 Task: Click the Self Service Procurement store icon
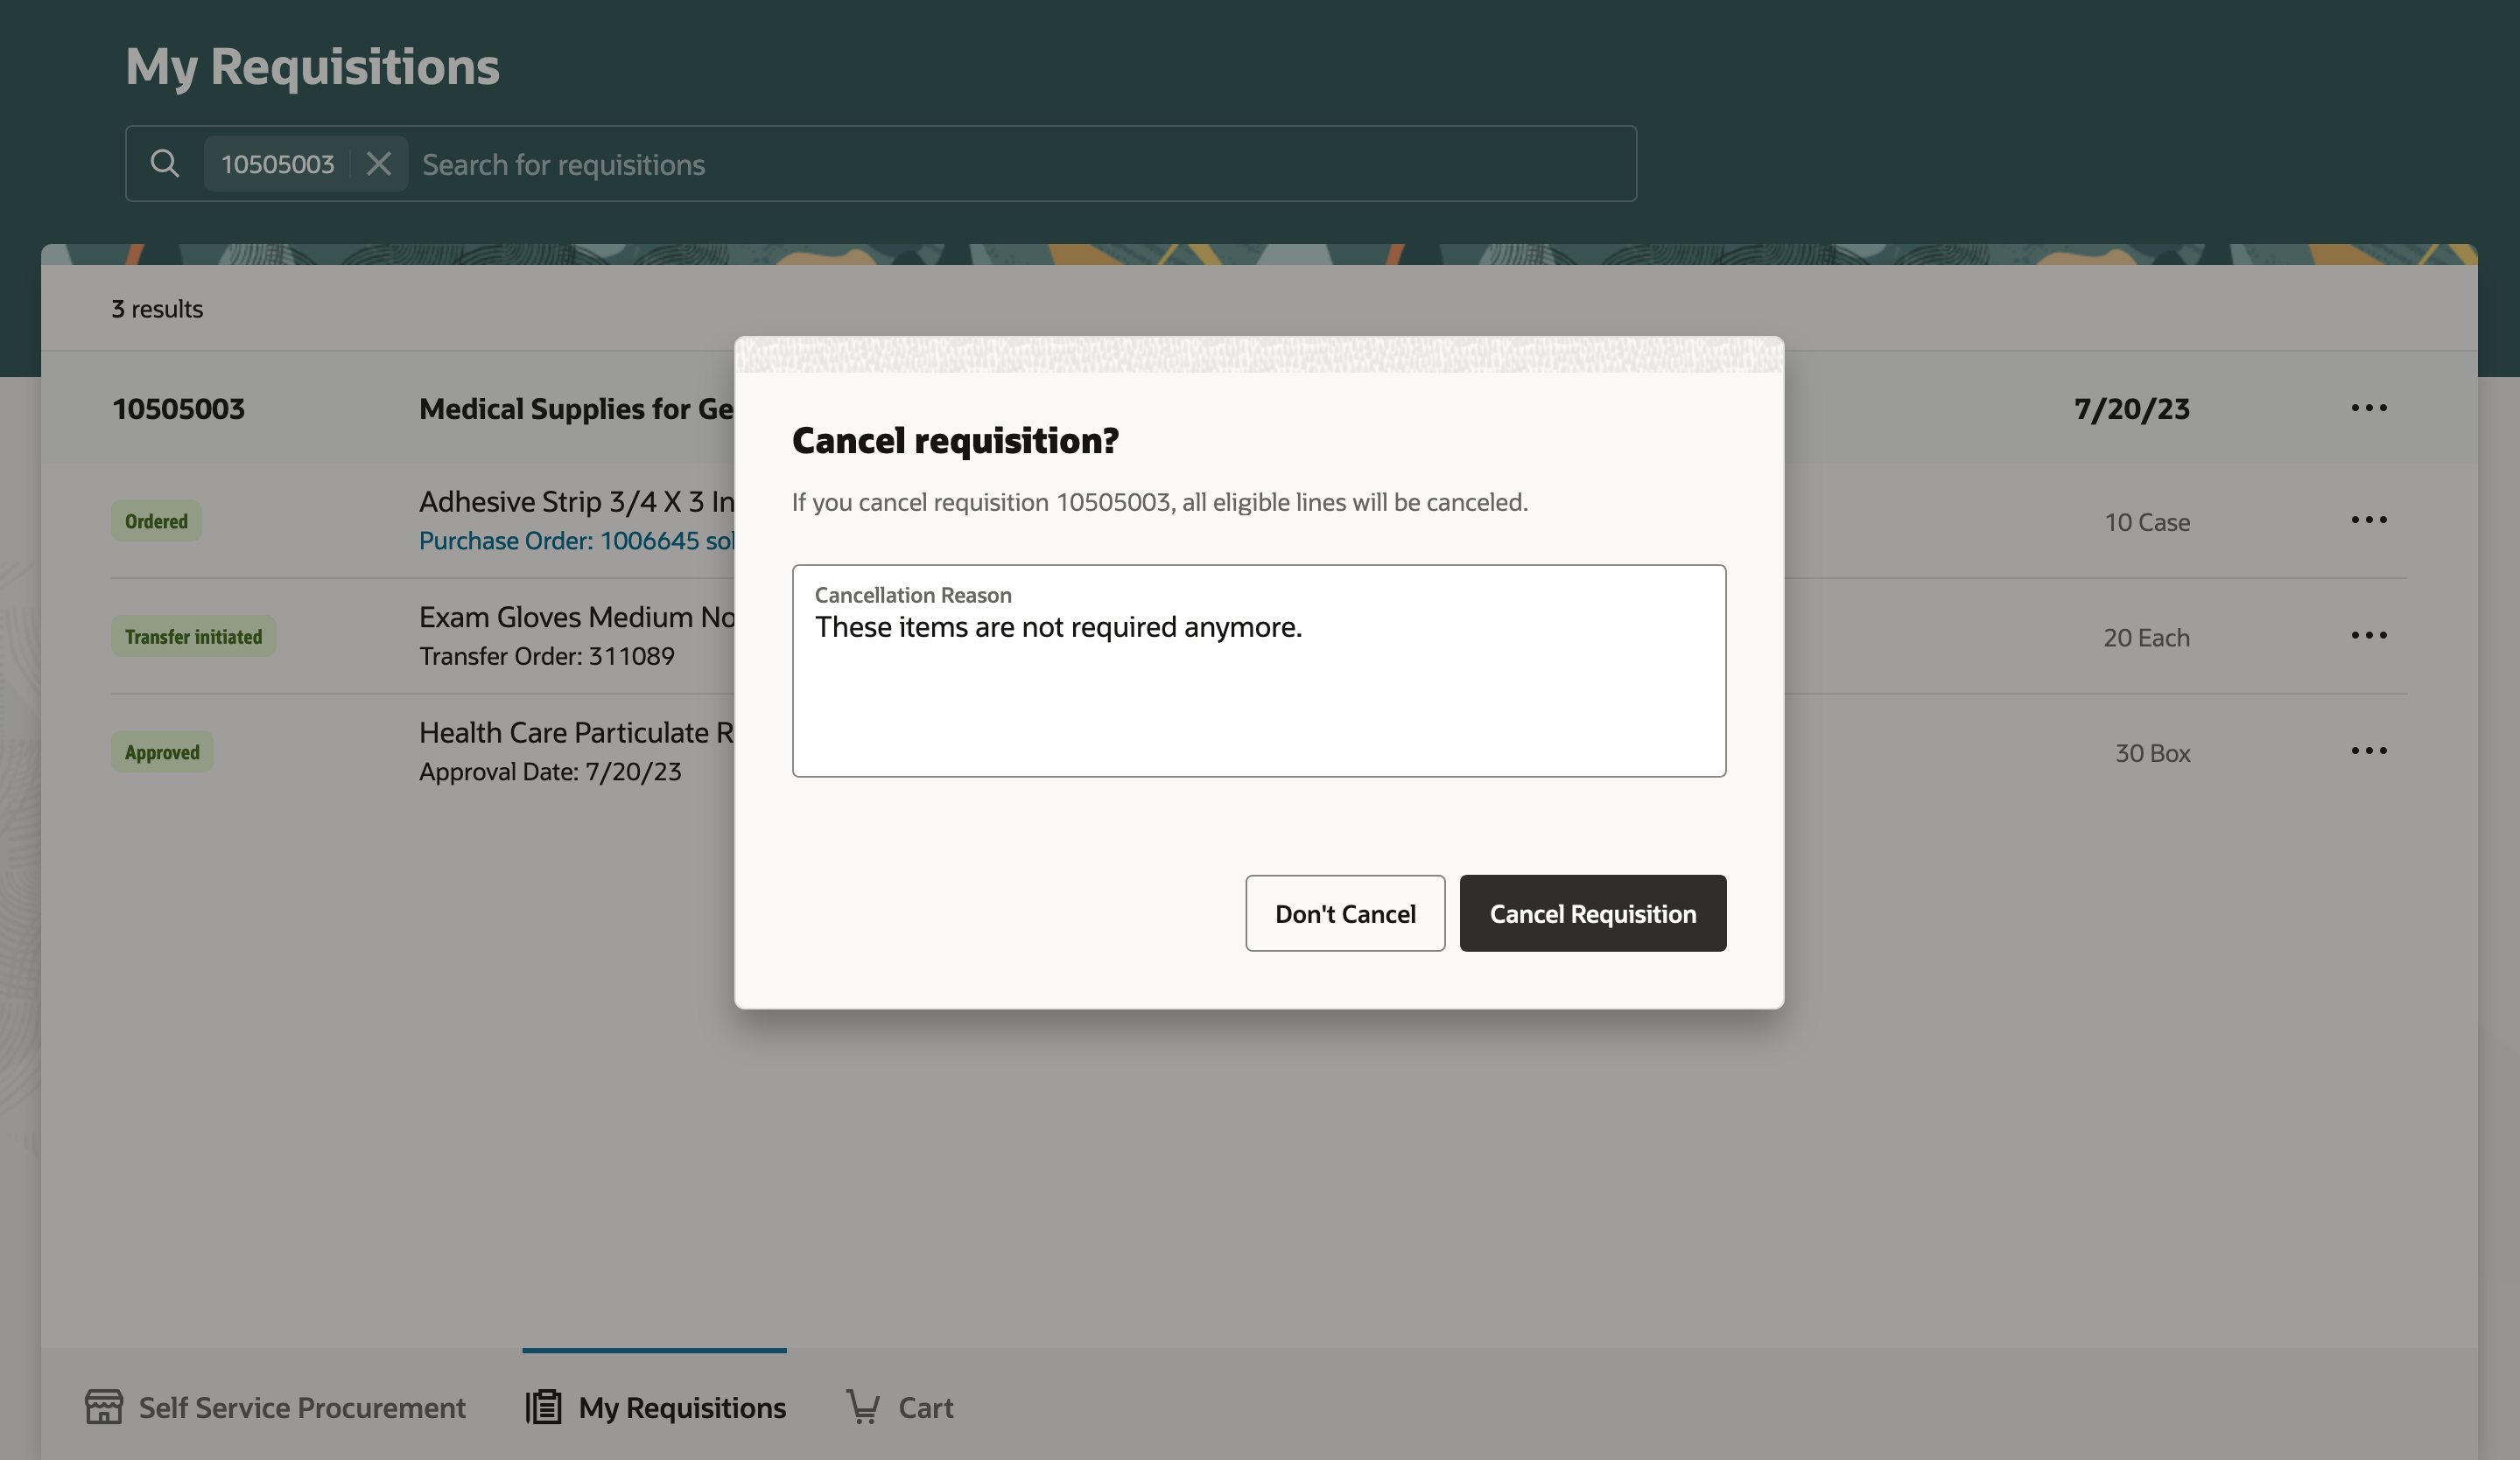(104, 1406)
